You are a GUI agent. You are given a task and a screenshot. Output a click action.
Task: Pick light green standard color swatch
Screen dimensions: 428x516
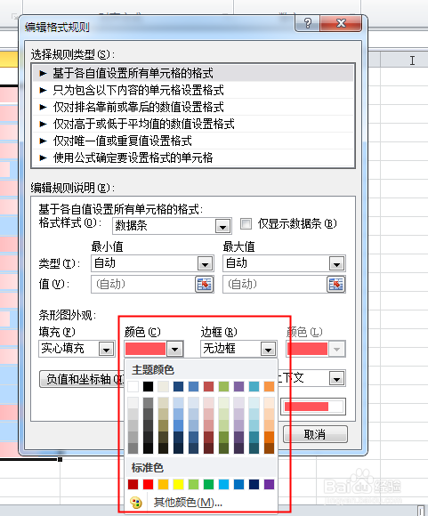click(194, 484)
